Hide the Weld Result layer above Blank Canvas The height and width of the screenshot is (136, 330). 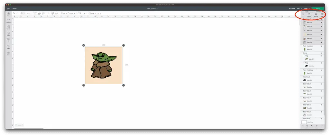[321, 119]
